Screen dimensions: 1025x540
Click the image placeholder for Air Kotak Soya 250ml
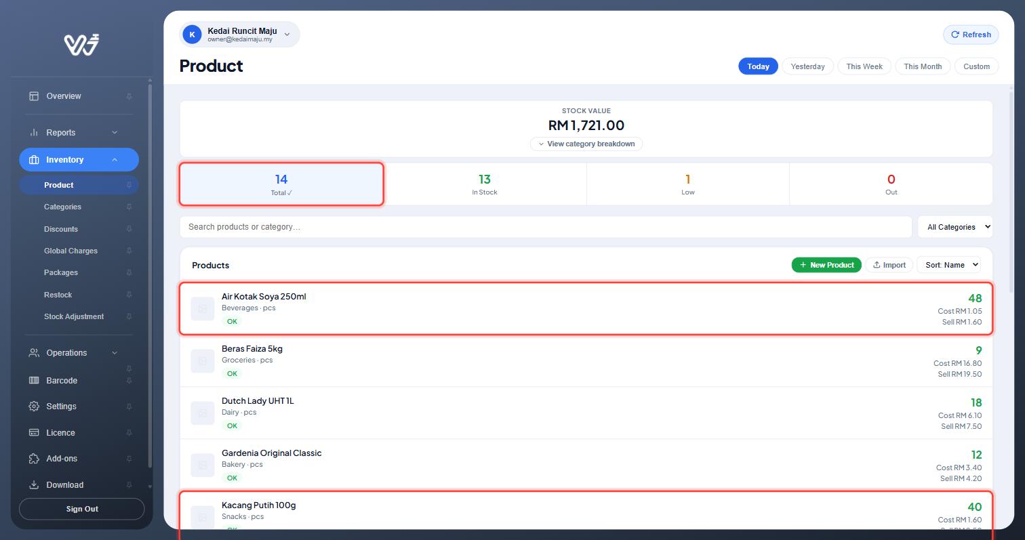[x=203, y=309]
